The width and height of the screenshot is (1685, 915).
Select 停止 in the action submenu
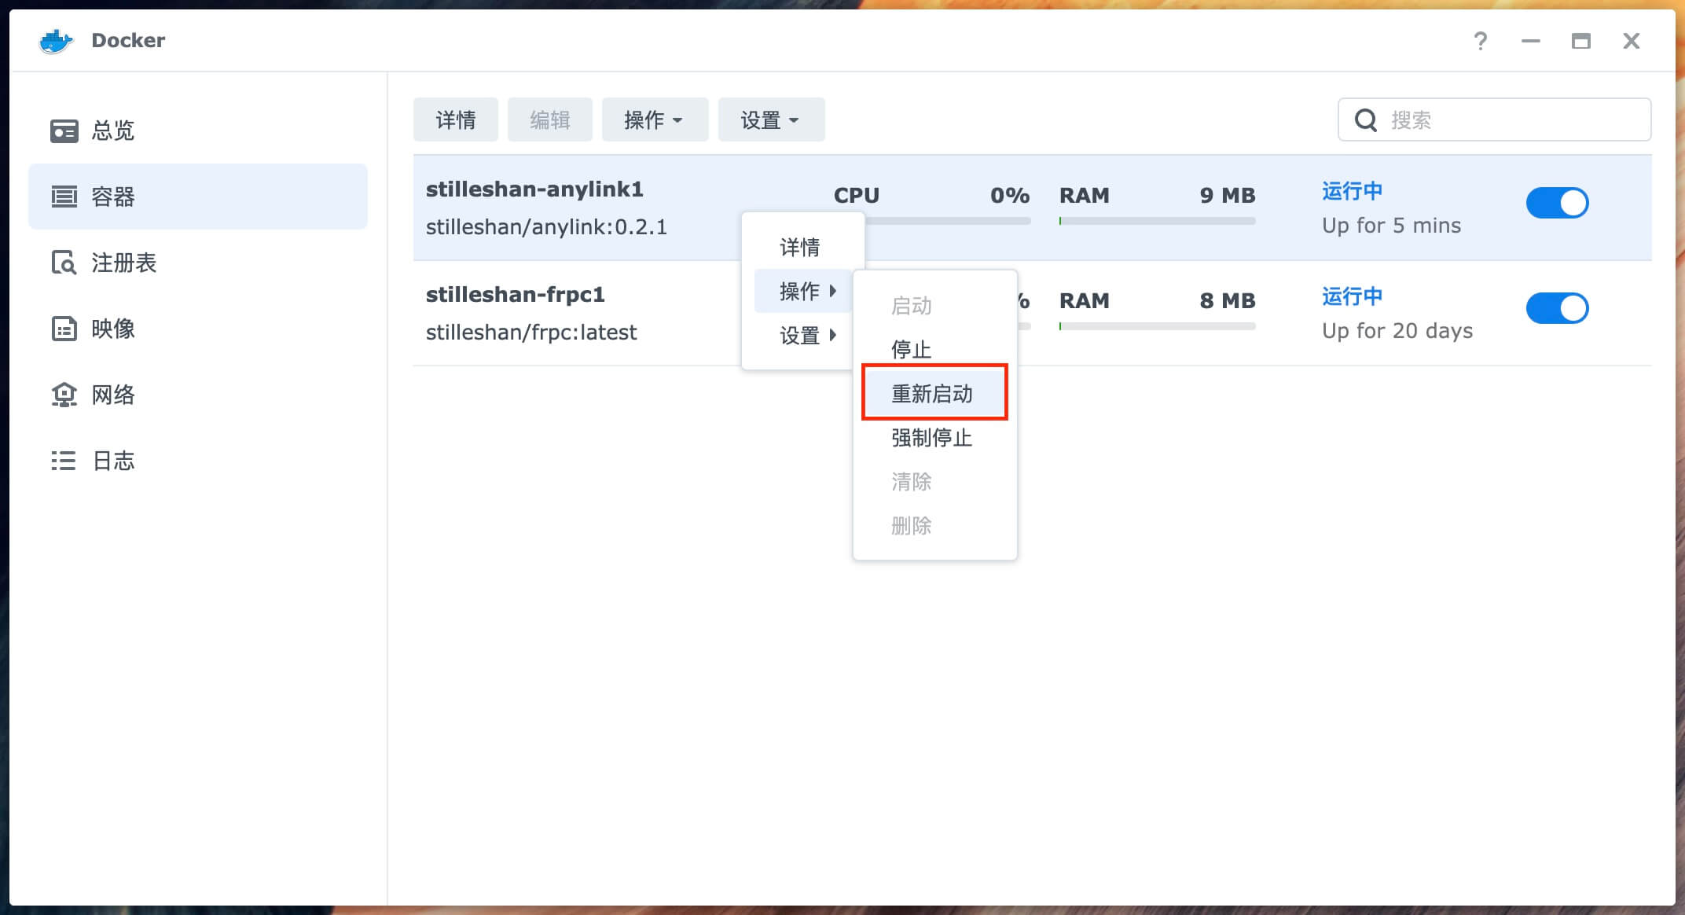point(912,349)
